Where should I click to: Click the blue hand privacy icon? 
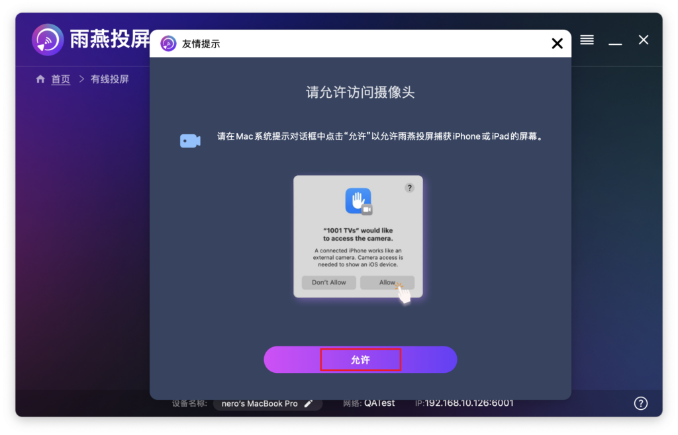pos(358,201)
